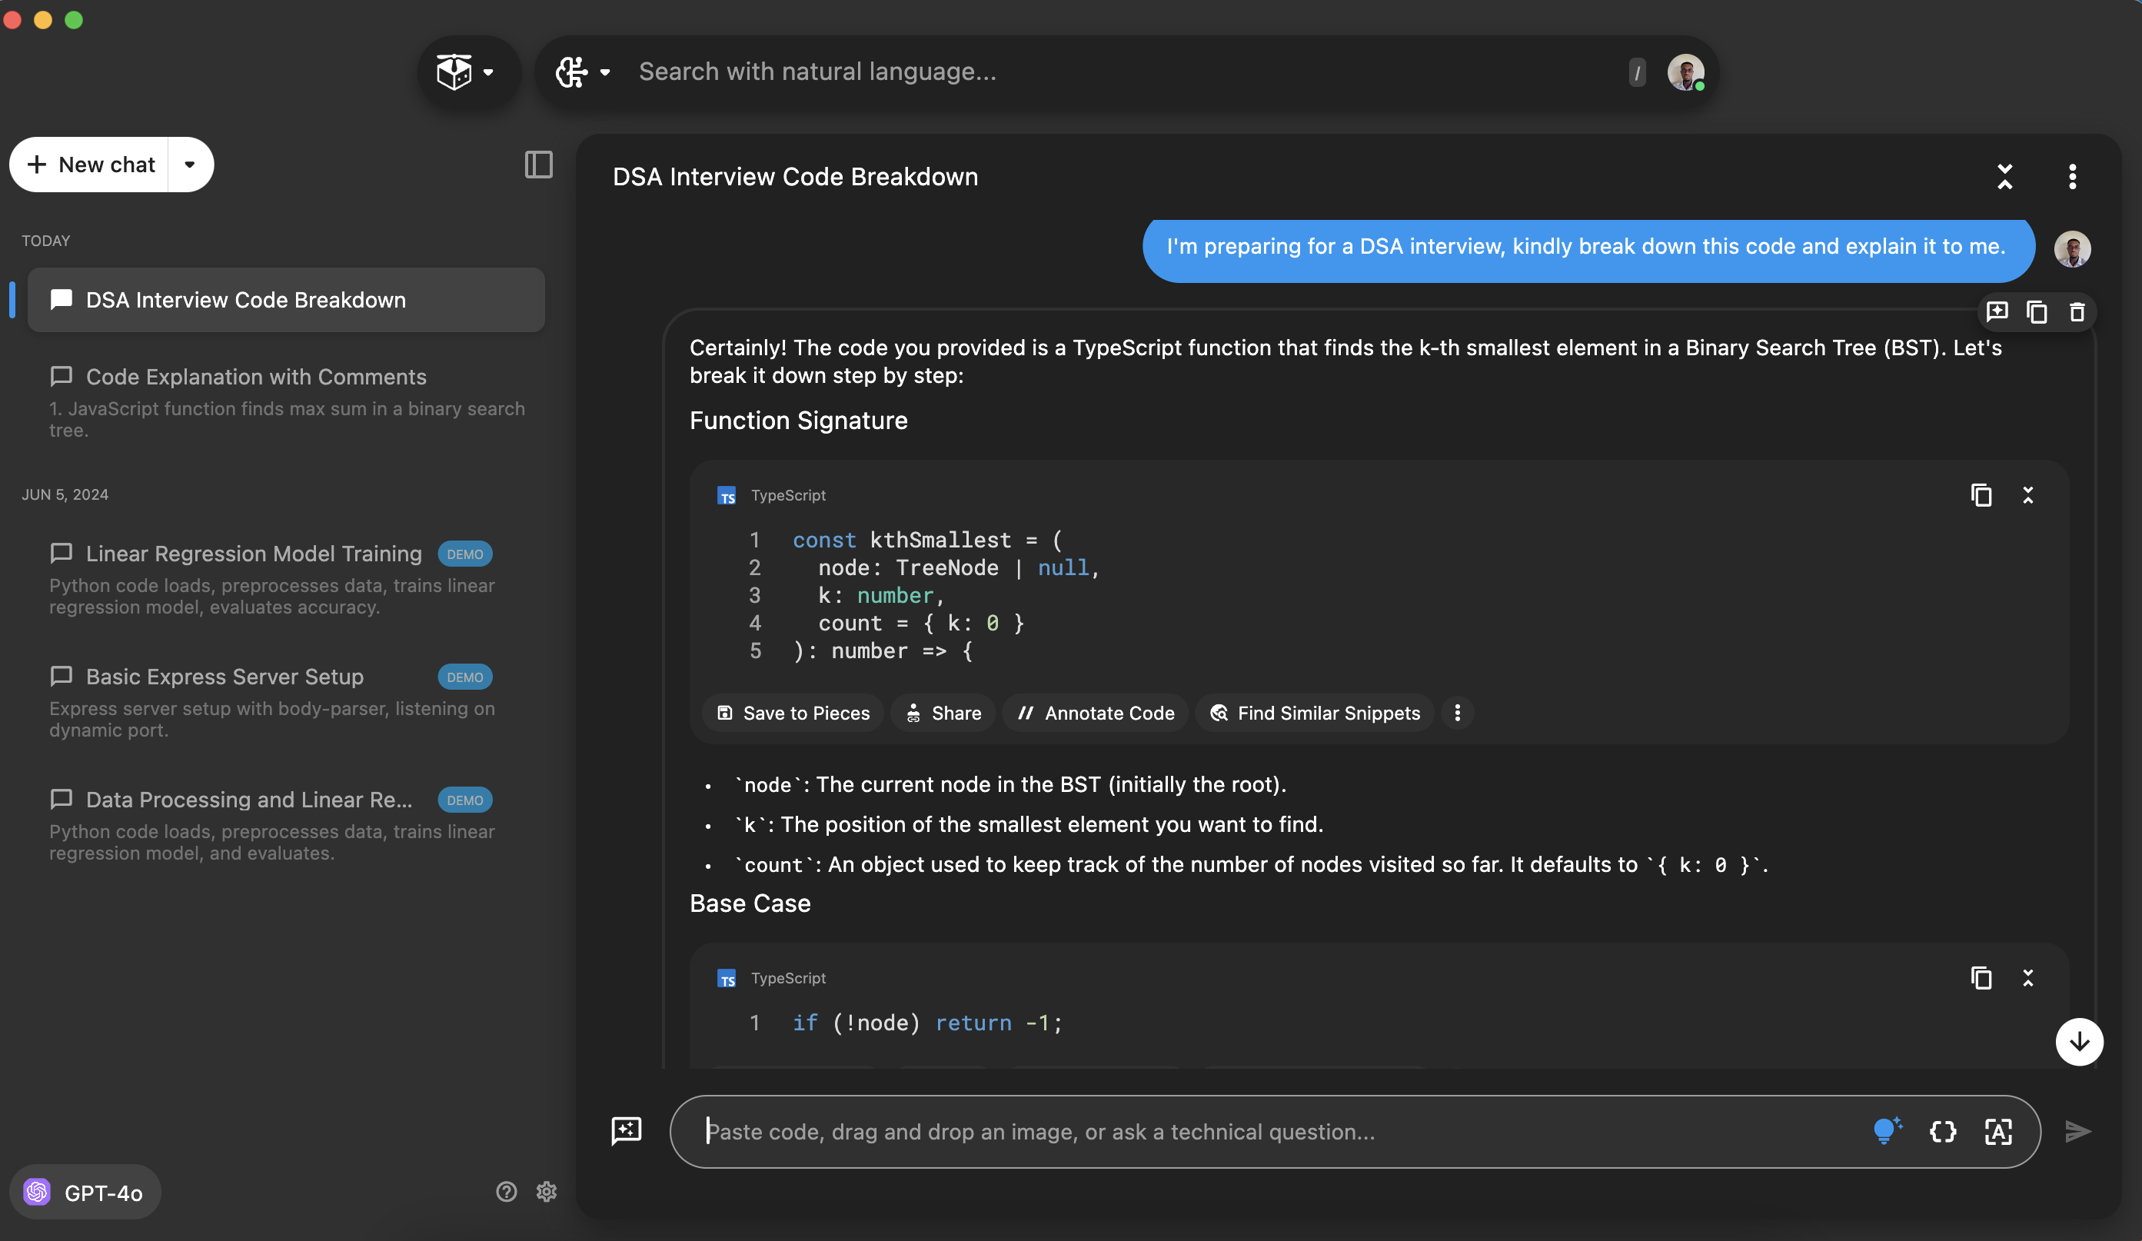Open settings gear in sidebar

coord(547,1192)
